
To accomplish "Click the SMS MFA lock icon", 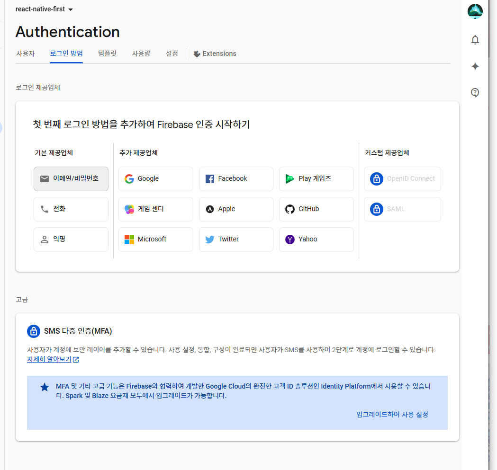I will (34, 331).
